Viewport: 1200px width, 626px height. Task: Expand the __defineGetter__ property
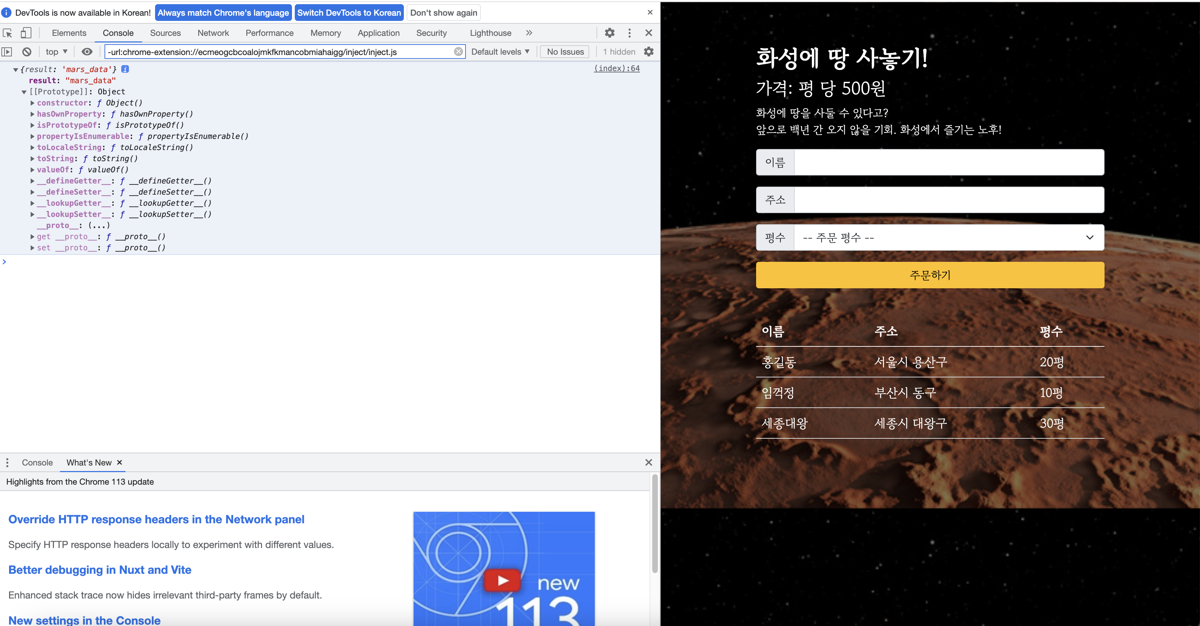click(x=32, y=181)
